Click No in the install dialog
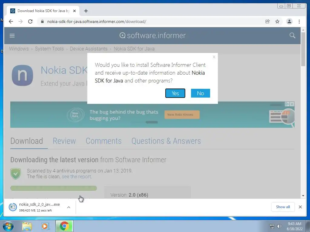The image size is (310, 232). pos(200,93)
